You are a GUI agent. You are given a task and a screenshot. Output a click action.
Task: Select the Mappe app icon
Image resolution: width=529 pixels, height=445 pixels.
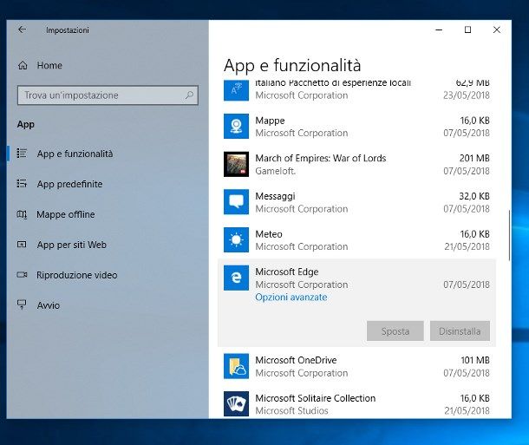(236, 126)
